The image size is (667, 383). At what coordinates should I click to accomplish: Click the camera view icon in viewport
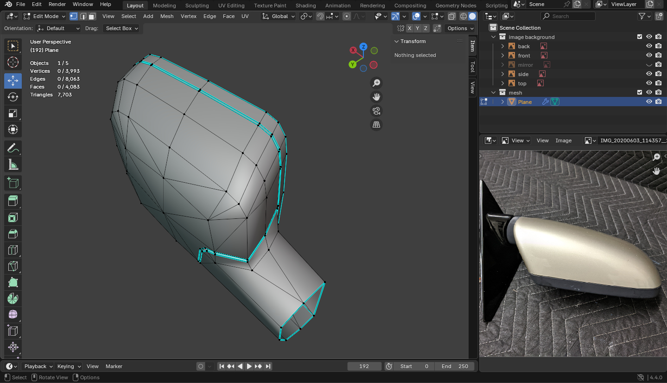tap(376, 111)
